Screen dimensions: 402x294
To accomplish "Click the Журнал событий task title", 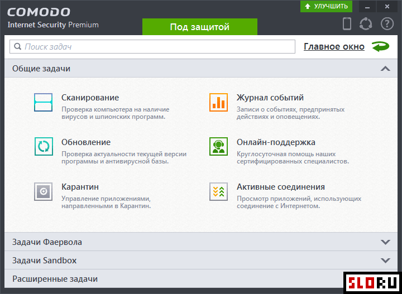I will point(270,98).
